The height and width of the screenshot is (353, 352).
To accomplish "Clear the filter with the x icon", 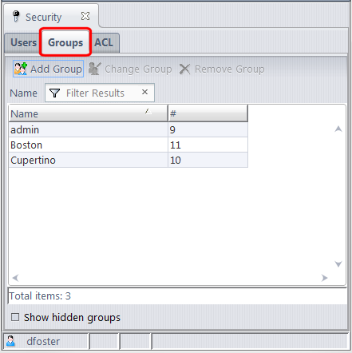I will tap(144, 92).
